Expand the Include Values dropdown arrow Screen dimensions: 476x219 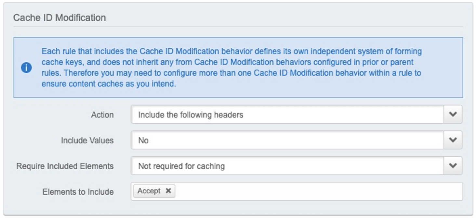(453, 140)
